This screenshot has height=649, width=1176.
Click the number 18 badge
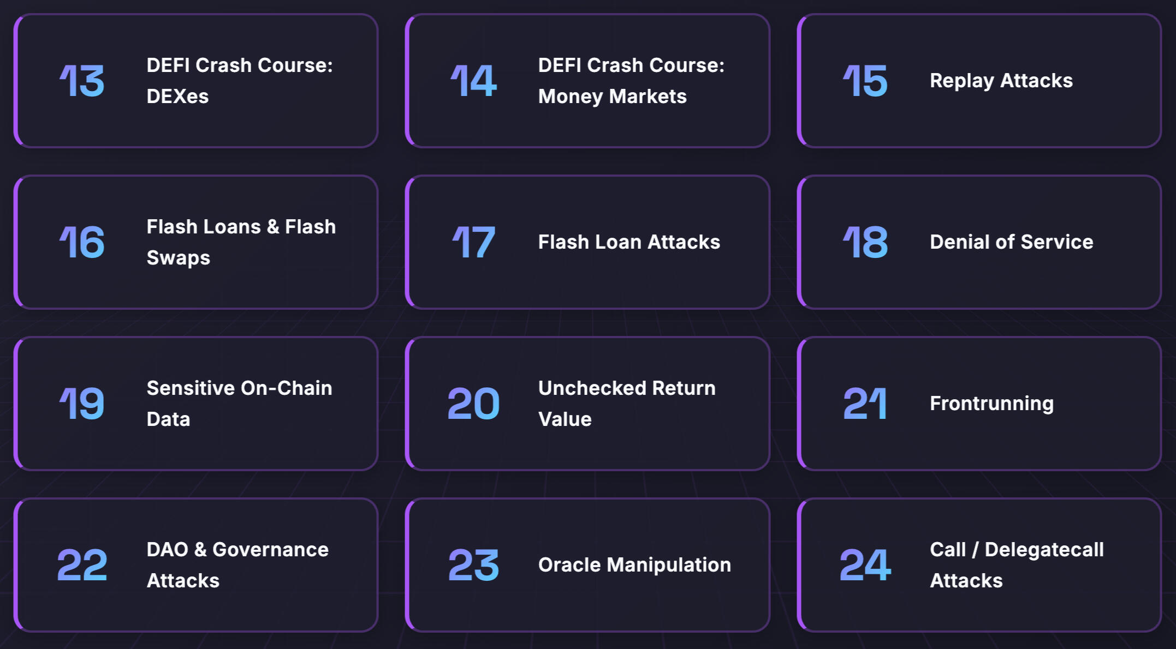click(x=865, y=242)
